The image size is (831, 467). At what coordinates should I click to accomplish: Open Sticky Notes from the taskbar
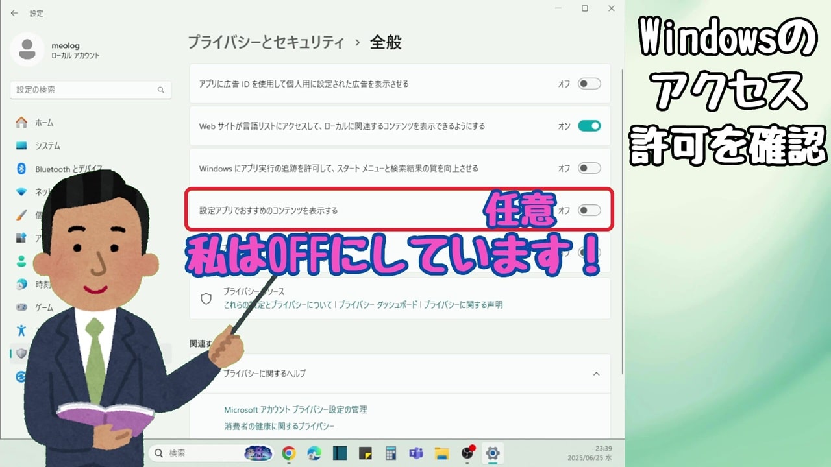pyautogui.click(x=365, y=453)
